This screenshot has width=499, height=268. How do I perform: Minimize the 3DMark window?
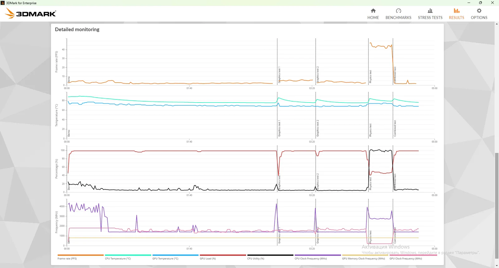pyautogui.click(x=469, y=3)
